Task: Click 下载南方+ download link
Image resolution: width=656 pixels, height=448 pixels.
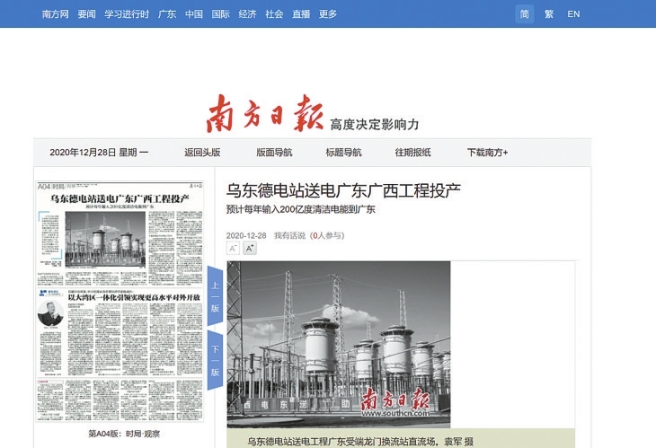Action: click(487, 153)
